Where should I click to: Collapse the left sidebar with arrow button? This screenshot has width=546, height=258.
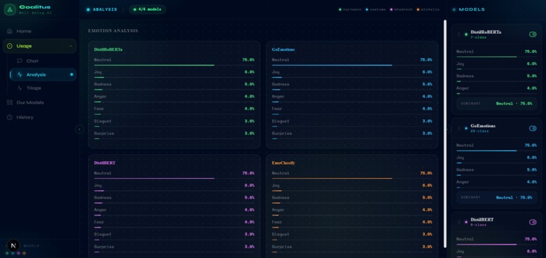click(x=79, y=129)
